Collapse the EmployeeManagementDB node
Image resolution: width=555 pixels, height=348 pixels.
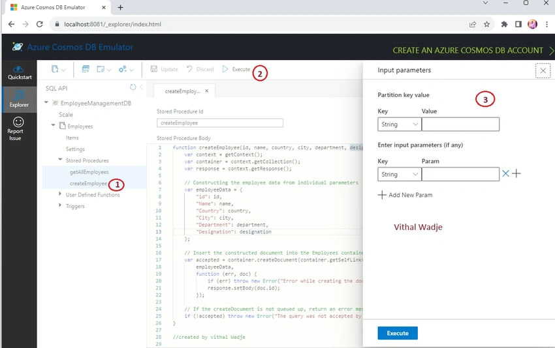46,102
